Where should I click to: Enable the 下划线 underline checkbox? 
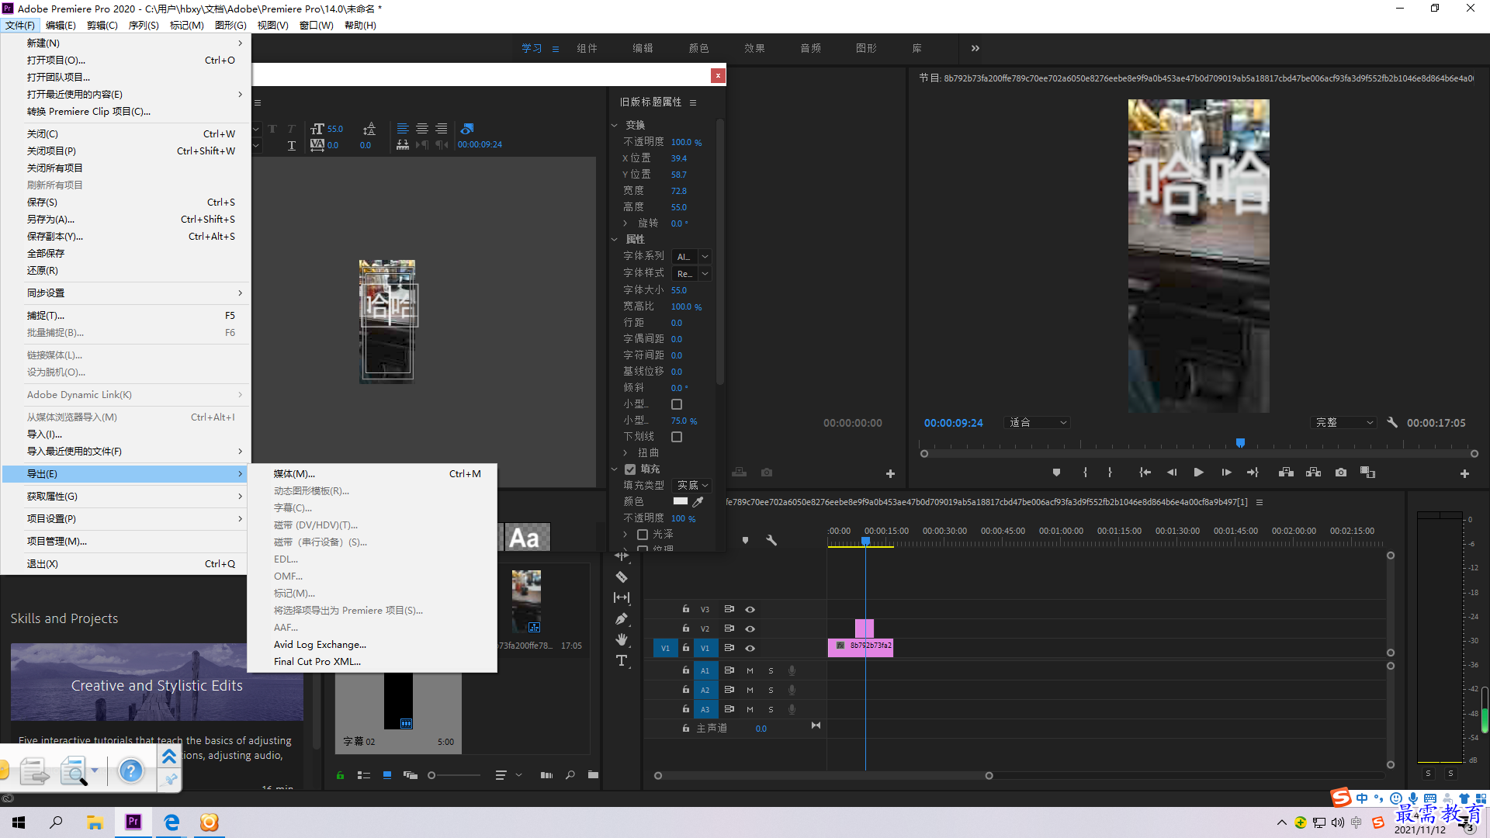(x=677, y=437)
